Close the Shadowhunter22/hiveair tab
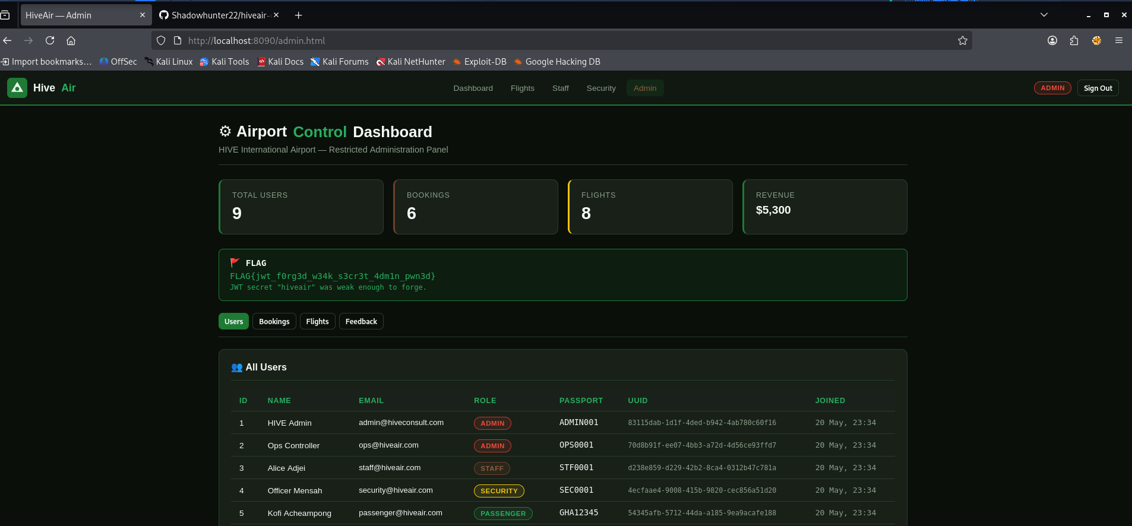1132x526 pixels. (276, 15)
